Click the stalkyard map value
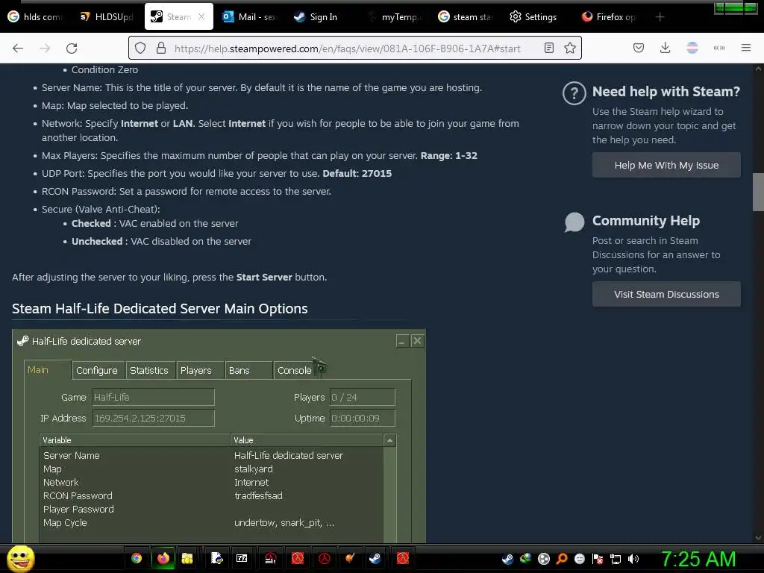Viewport: 764px width, 573px height. click(254, 469)
